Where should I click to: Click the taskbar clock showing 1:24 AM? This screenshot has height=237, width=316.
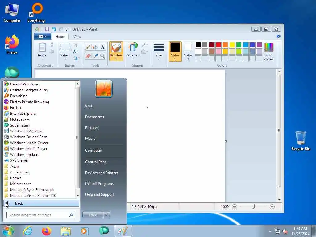300,231
